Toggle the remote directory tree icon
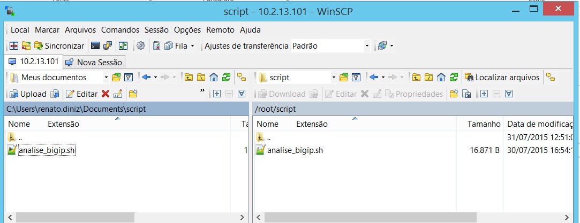The height and width of the screenshot is (223, 580). click(x=550, y=78)
